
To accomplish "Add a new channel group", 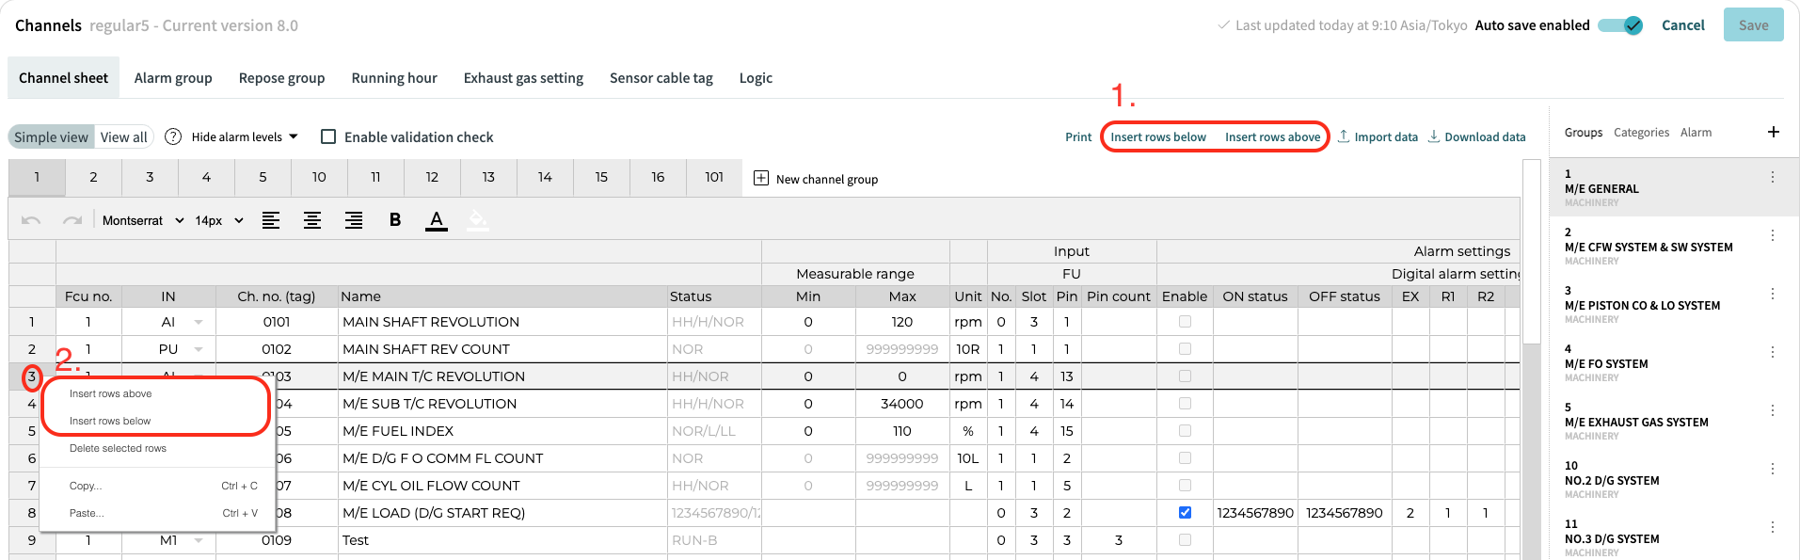I will pos(816,179).
